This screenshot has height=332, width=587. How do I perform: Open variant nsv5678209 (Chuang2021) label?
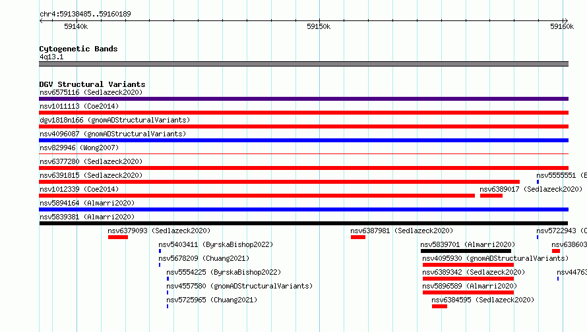pyautogui.click(x=204, y=258)
